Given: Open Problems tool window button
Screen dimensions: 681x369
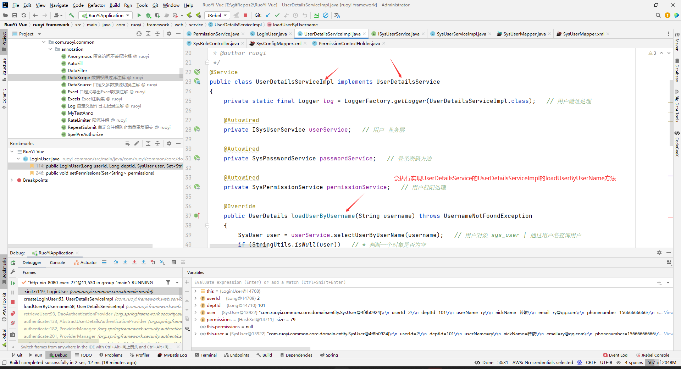Looking at the screenshot, I should pyautogui.click(x=111, y=355).
